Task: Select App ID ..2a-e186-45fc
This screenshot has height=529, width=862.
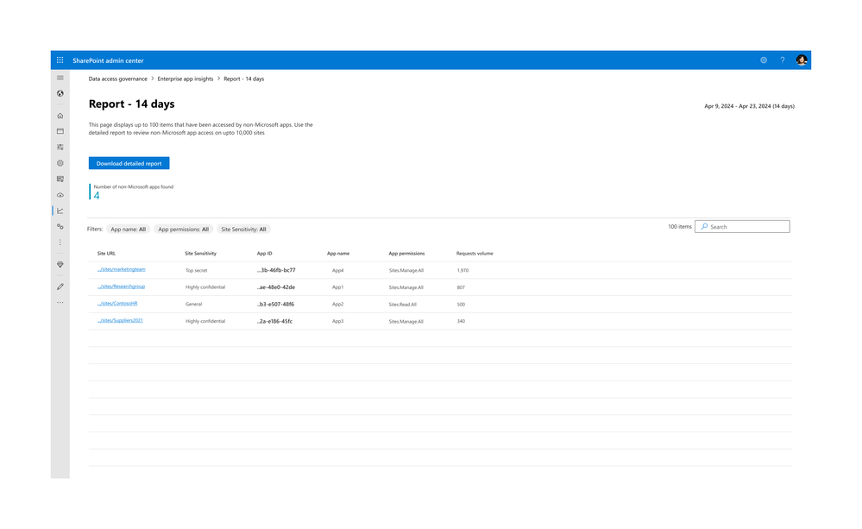Action: coord(274,321)
